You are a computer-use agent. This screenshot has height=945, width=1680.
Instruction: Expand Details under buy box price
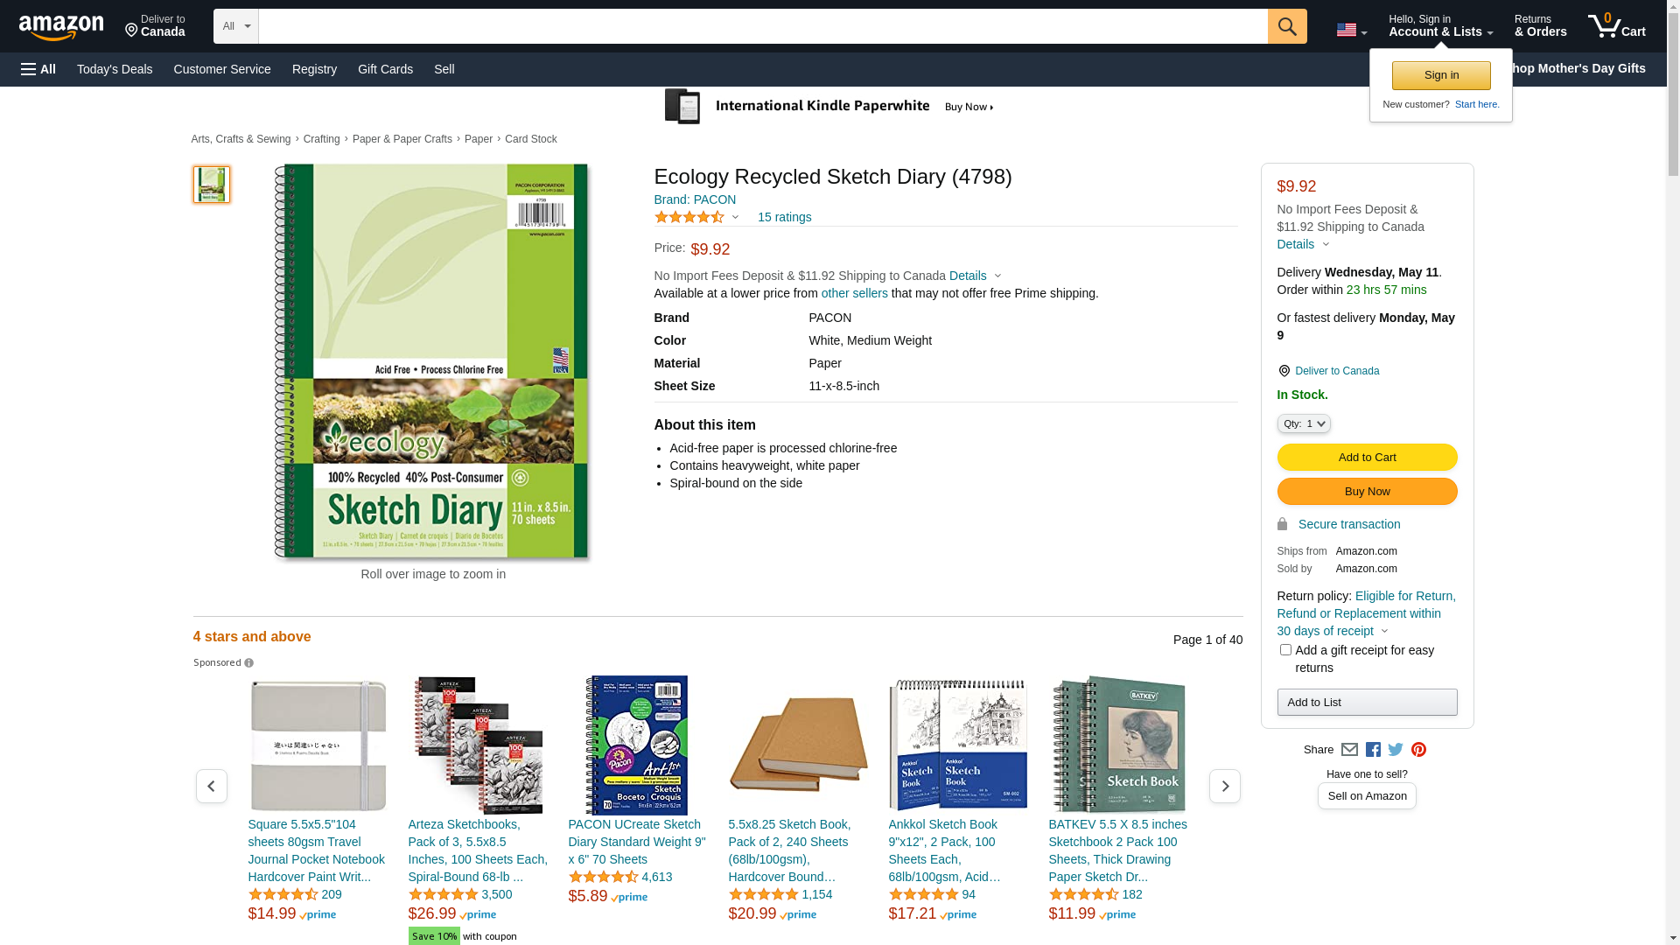1303,244
